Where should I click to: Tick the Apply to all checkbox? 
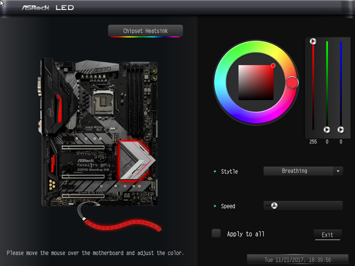click(216, 233)
